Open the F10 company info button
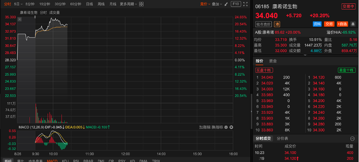Image resolution: width=359 pixels, height=162 pixels. (236, 4)
